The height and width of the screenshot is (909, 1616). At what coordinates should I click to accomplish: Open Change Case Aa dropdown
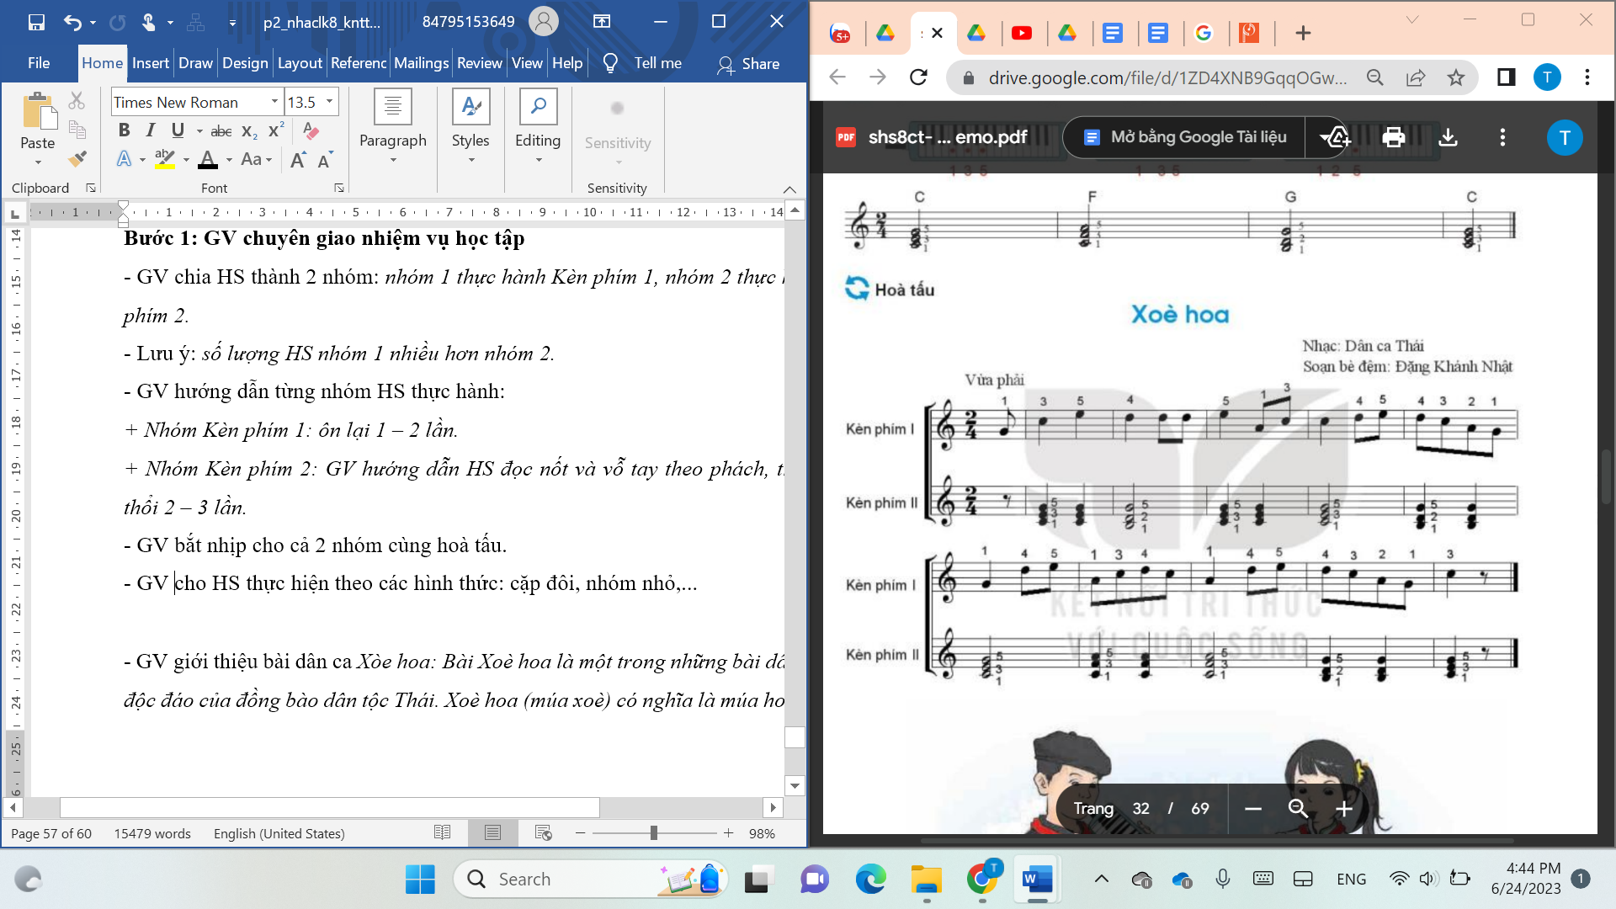pos(257,159)
